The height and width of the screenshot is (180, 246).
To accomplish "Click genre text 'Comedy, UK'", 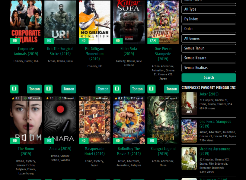I will point(94,66).
